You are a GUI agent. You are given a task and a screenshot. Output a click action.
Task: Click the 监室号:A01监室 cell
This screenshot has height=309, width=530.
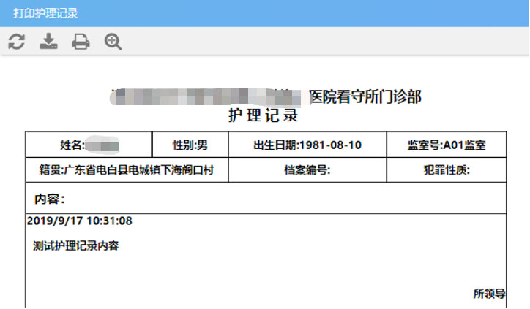coord(447,145)
